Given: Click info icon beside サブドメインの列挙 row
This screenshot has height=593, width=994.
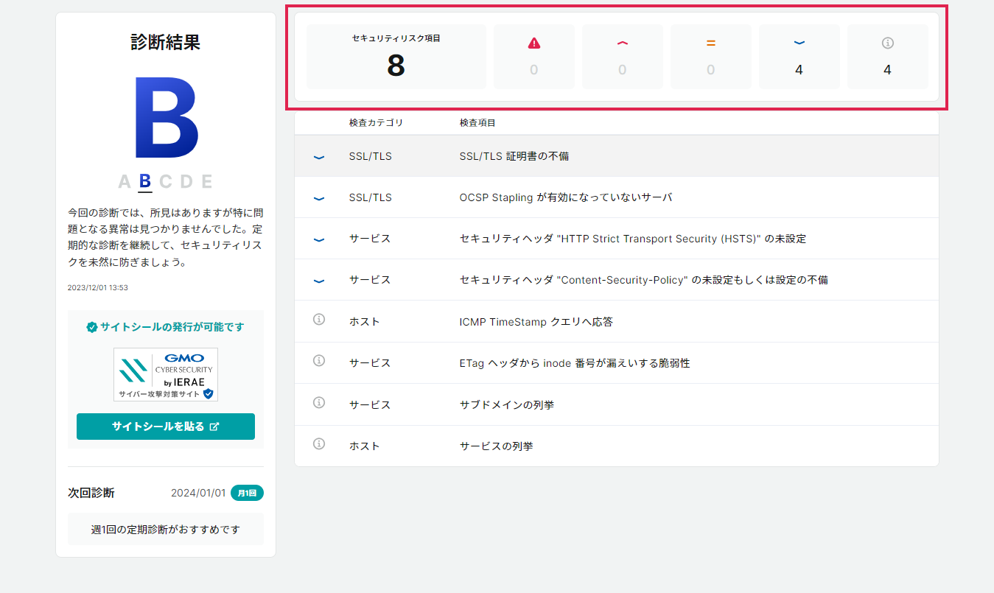Looking at the screenshot, I should [319, 403].
